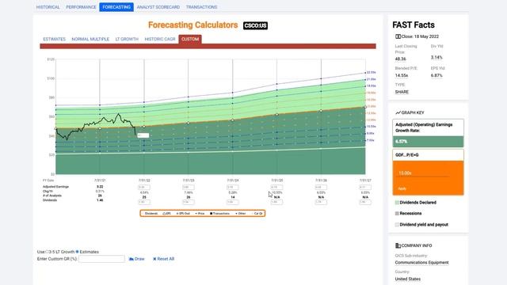The width and height of the screenshot is (507, 285).
Task: Toggle the Transactions legend item
Action: pos(220,214)
